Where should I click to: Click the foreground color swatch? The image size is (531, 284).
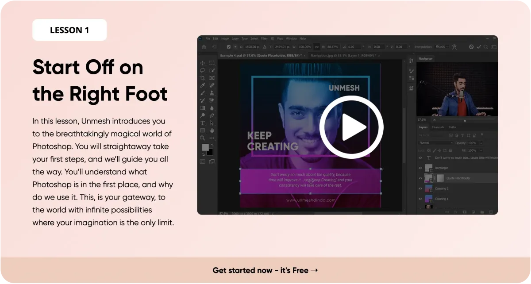pos(205,147)
